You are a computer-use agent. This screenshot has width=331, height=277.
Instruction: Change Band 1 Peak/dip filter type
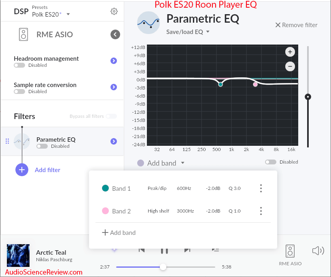(x=157, y=188)
